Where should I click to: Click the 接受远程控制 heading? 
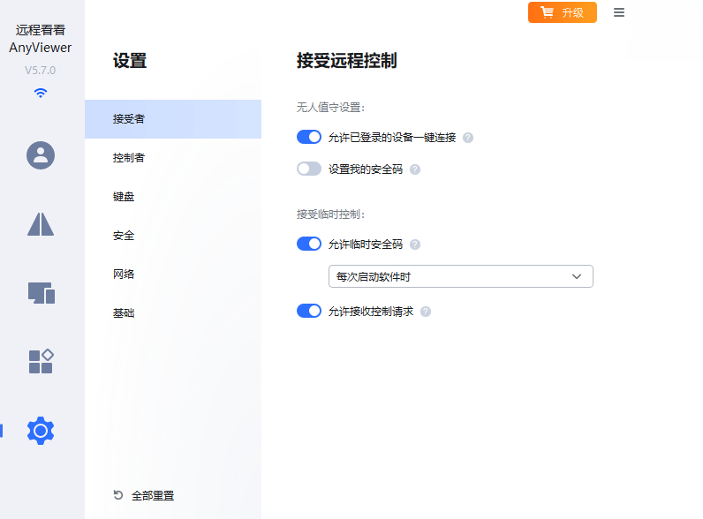(x=346, y=61)
